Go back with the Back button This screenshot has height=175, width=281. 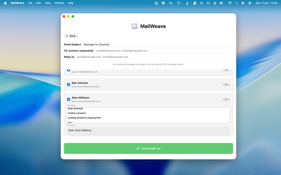(71, 36)
